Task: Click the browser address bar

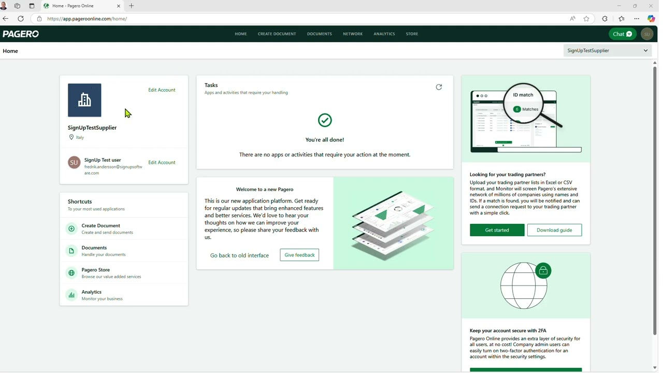Action: pos(300,19)
